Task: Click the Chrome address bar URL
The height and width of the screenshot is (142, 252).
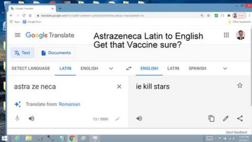Action: click(93, 16)
